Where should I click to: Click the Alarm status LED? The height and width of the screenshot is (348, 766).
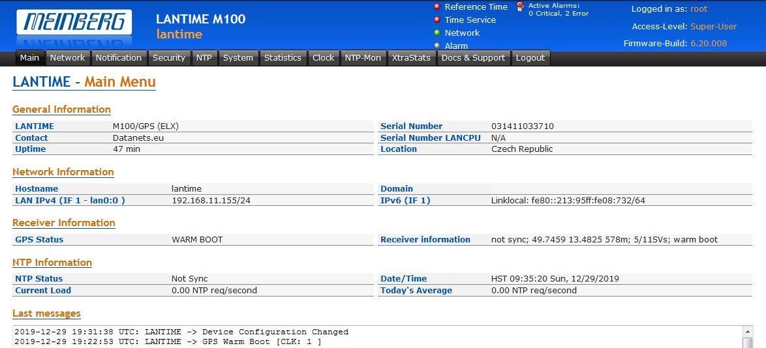[437, 46]
